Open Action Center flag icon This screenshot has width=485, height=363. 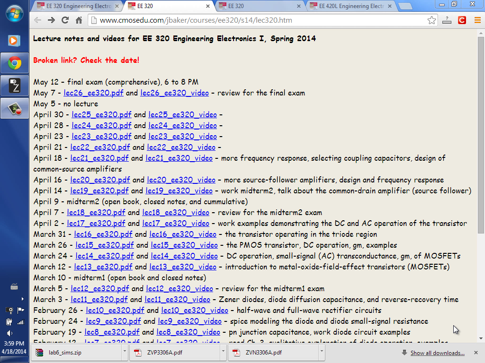pos(21,310)
